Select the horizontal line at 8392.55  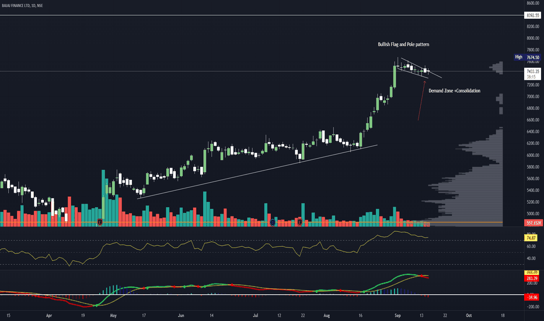click(262, 15)
